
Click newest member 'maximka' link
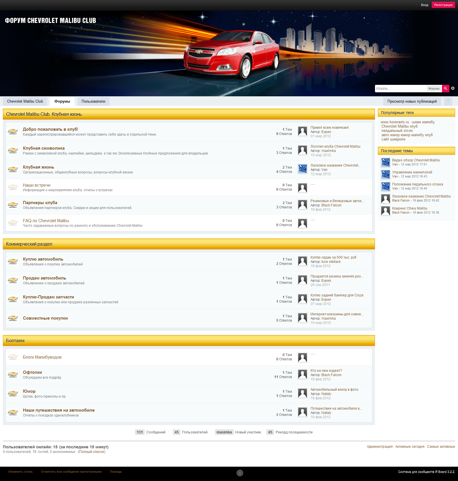tap(224, 432)
